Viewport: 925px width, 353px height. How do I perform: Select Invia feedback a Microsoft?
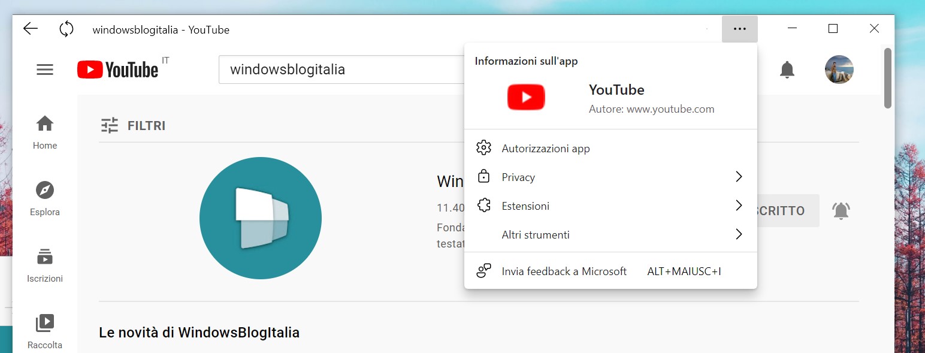[x=610, y=271]
